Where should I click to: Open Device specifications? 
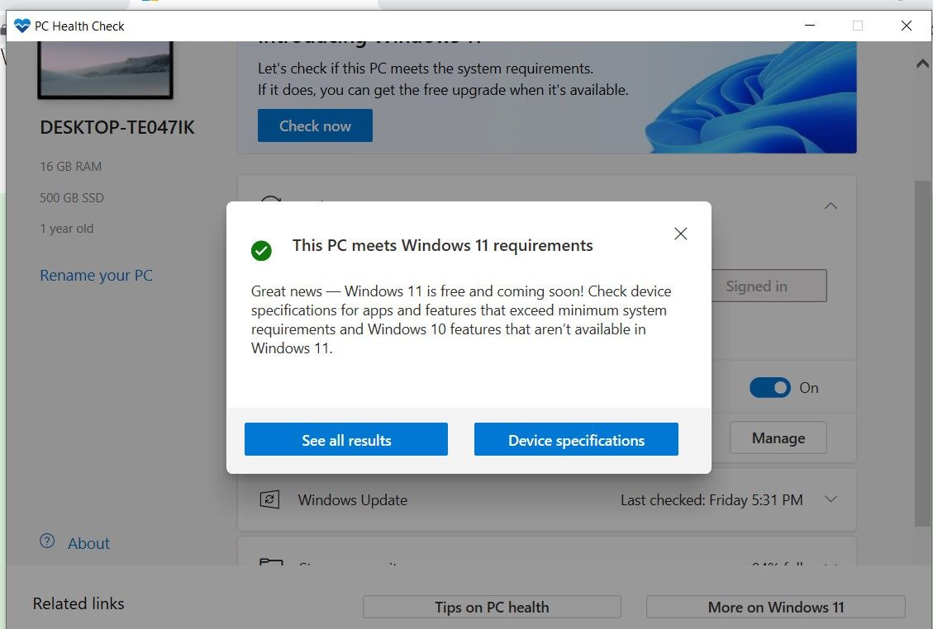(x=576, y=439)
